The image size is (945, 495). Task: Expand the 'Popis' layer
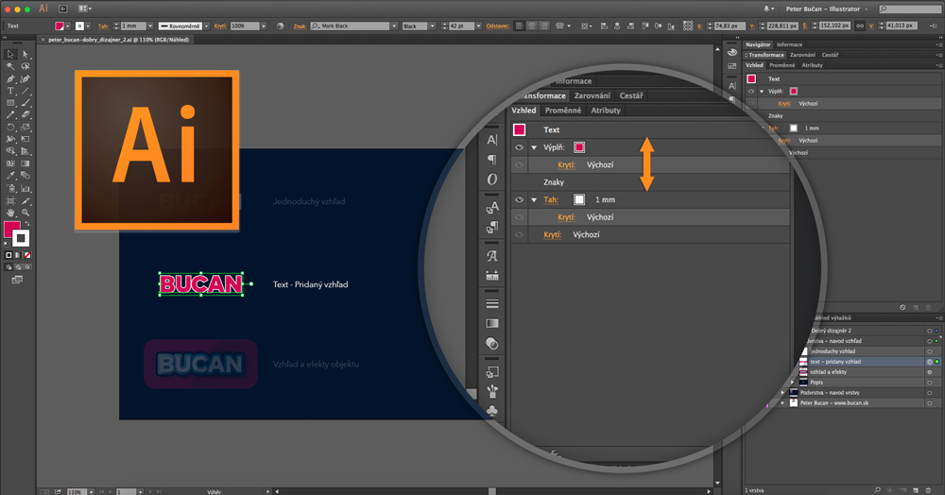coord(792,383)
